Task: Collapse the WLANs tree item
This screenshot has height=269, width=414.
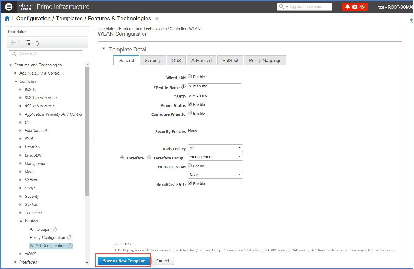Action: coord(21,221)
